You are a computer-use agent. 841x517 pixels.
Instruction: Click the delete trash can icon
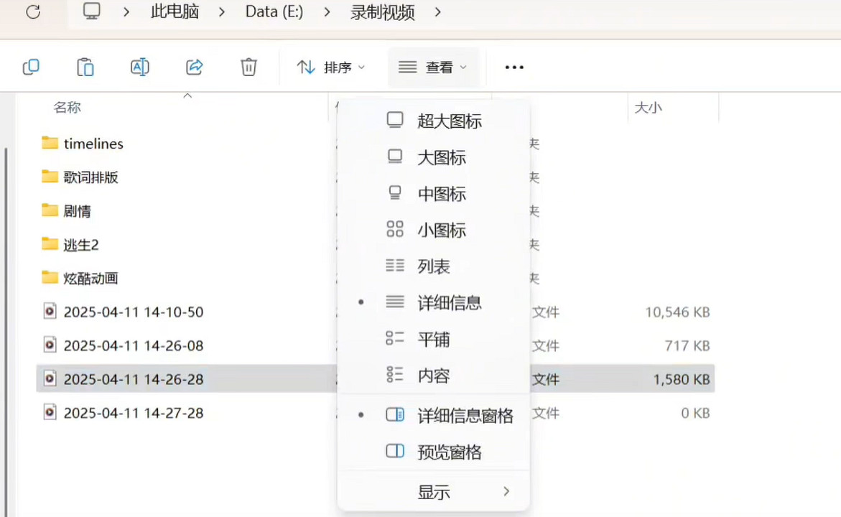248,67
